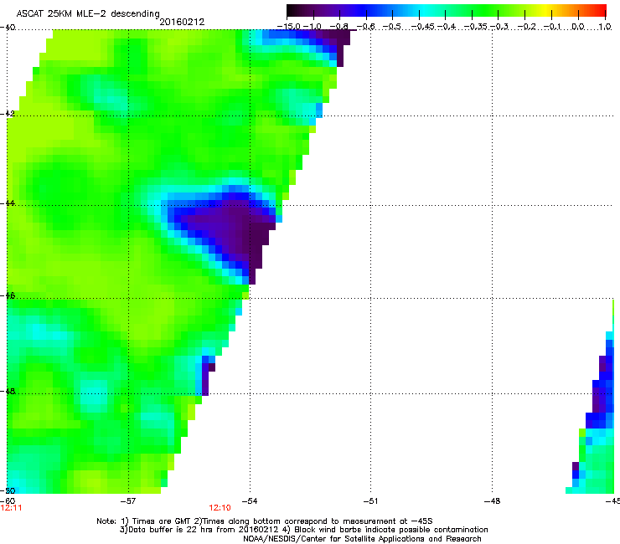Image resolution: width=620 pixels, height=544 pixels.
Task: Click the date label 20160212
Action: point(182,22)
